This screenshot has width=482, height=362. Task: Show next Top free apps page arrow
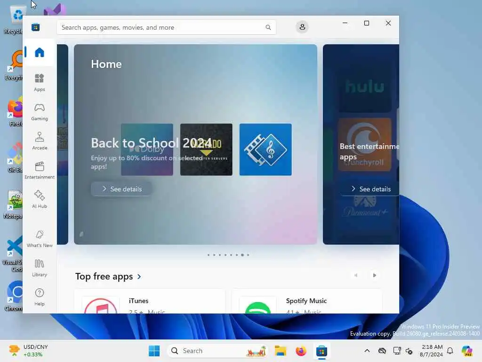pyautogui.click(x=374, y=275)
